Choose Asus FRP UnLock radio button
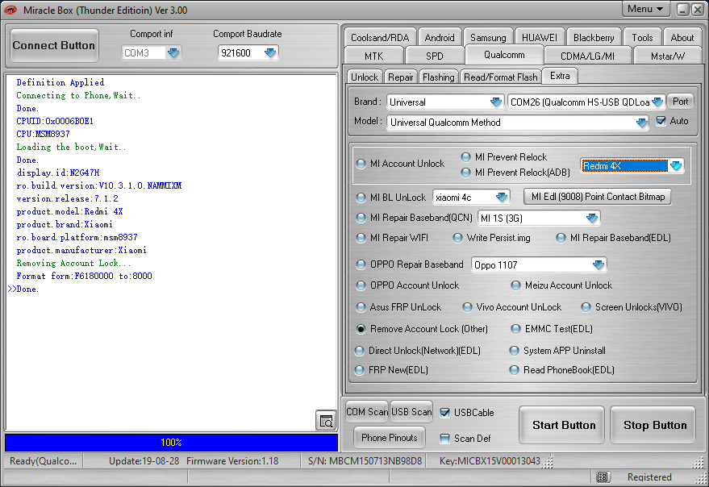Image resolution: width=709 pixels, height=487 pixels. tap(361, 307)
